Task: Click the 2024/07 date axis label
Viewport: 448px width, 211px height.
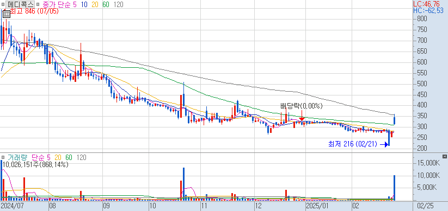Action: [x=12, y=206]
